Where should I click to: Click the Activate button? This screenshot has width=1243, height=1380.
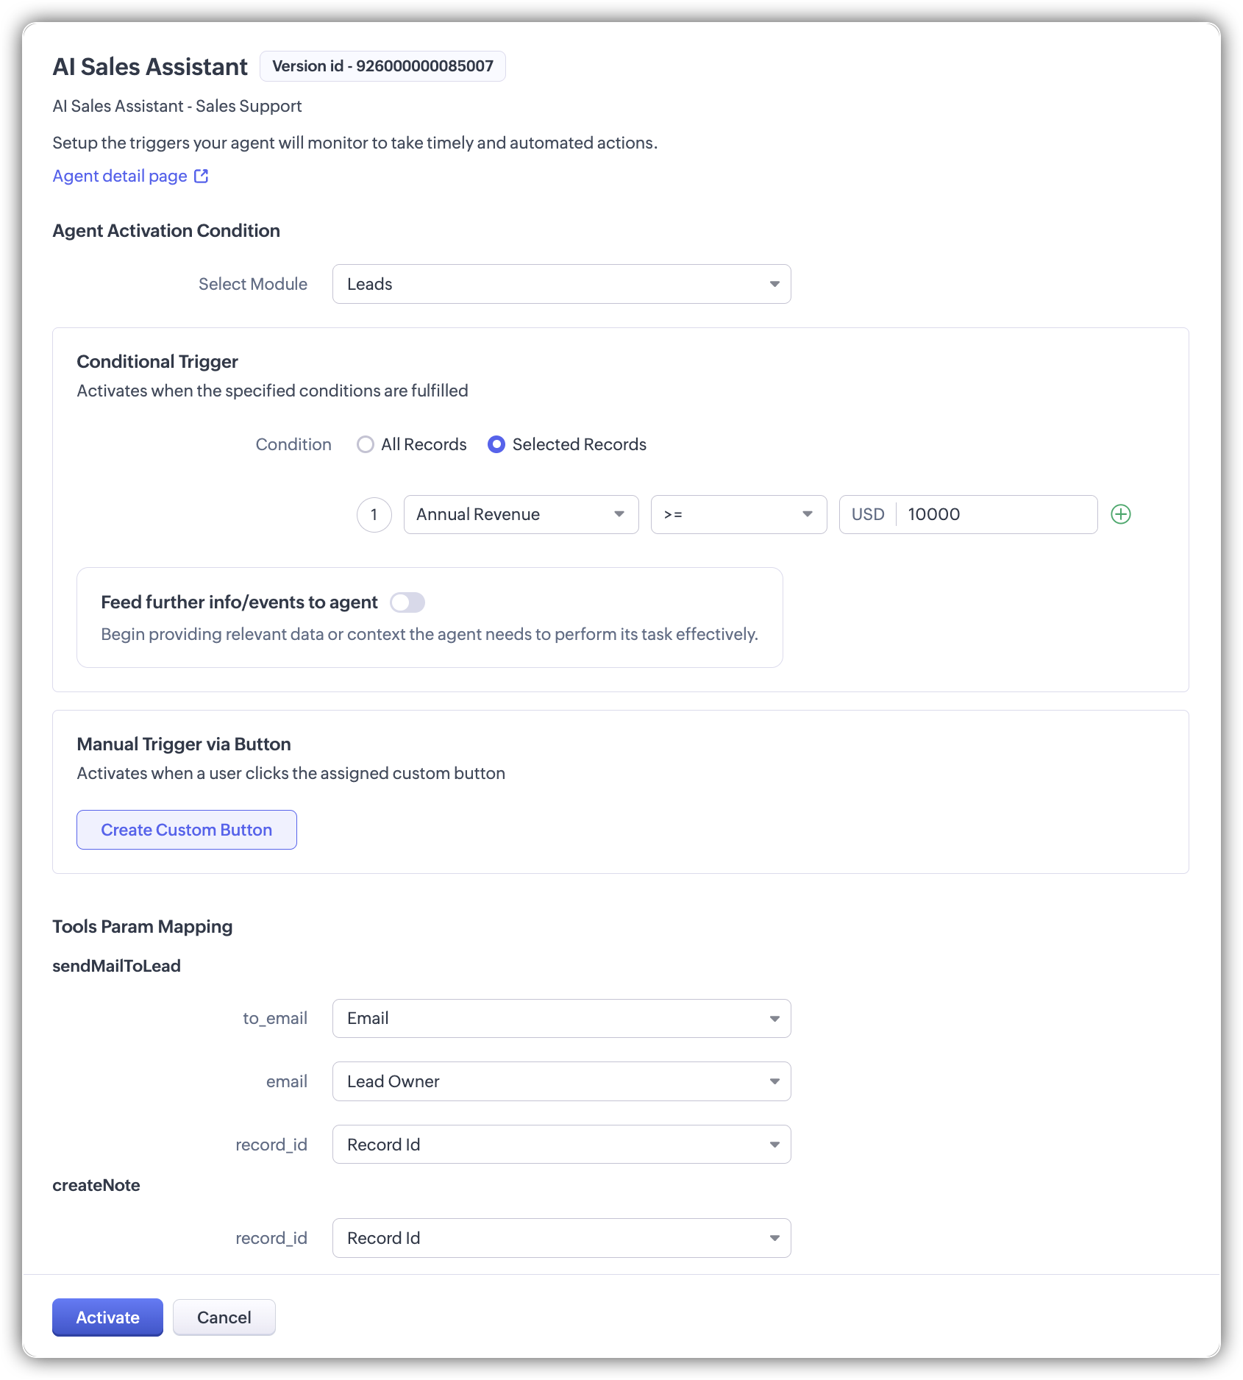pyautogui.click(x=107, y=1317)
